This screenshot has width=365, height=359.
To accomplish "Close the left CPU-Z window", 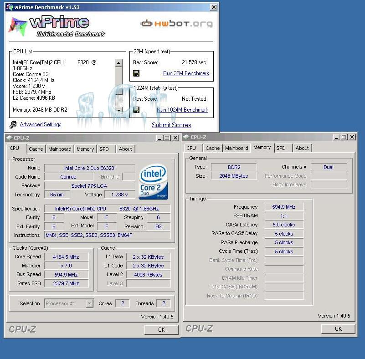I will (x=175, y=138).
